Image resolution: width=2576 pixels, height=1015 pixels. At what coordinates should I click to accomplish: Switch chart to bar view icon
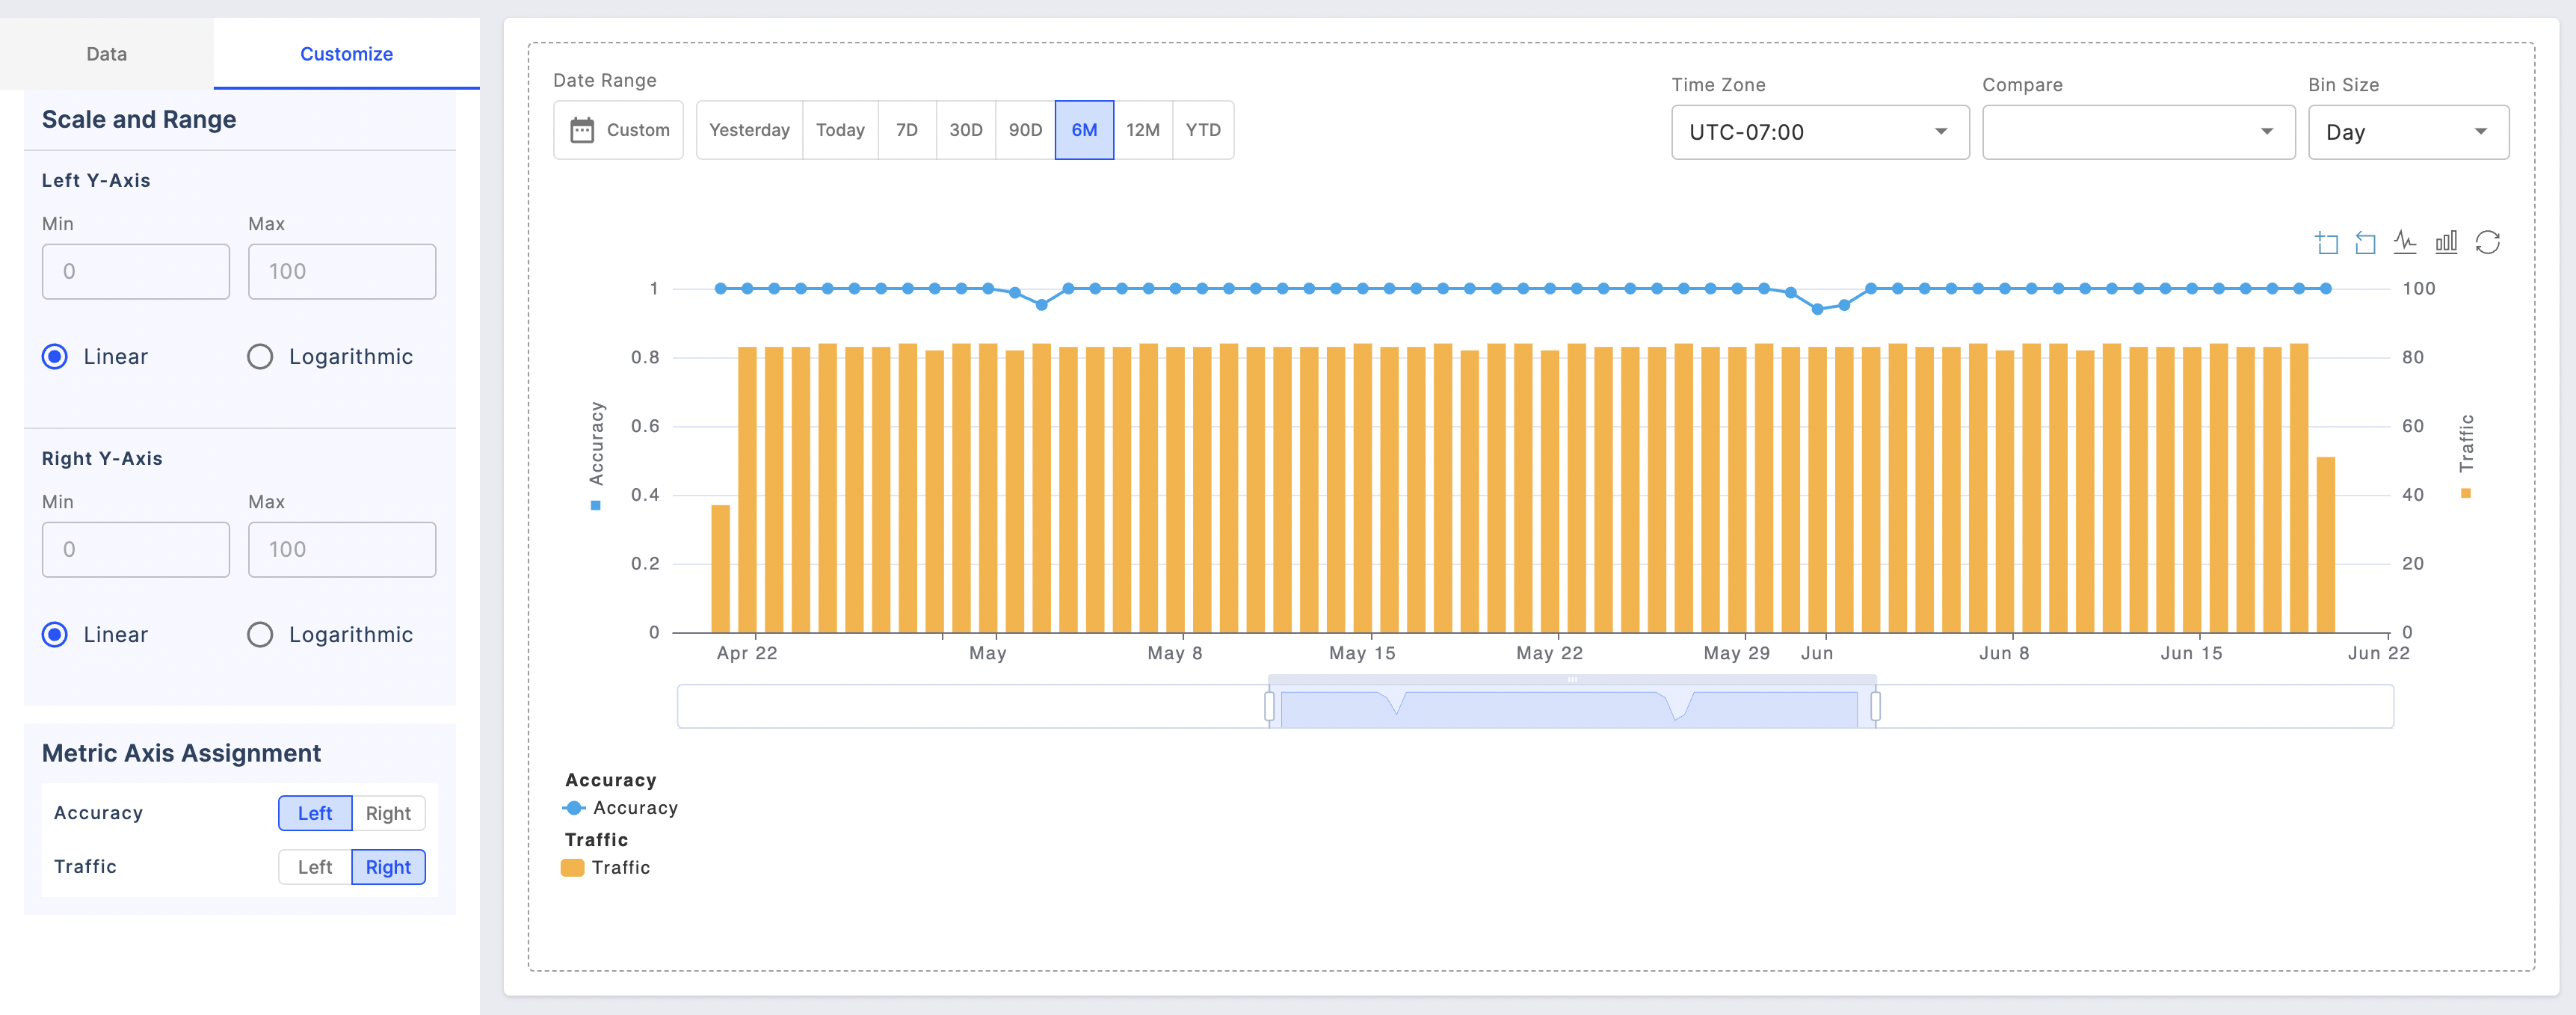point(2446,243)
